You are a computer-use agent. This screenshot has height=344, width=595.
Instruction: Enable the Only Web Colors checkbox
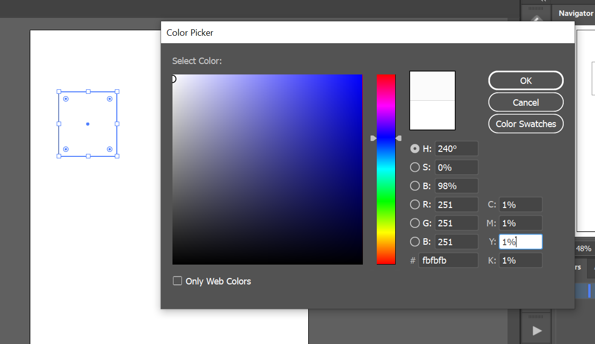pos(177,281)
